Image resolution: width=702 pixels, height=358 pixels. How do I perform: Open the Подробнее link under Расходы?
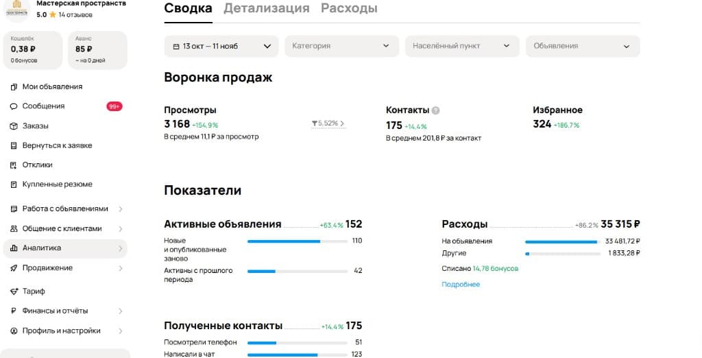(461, 285)
